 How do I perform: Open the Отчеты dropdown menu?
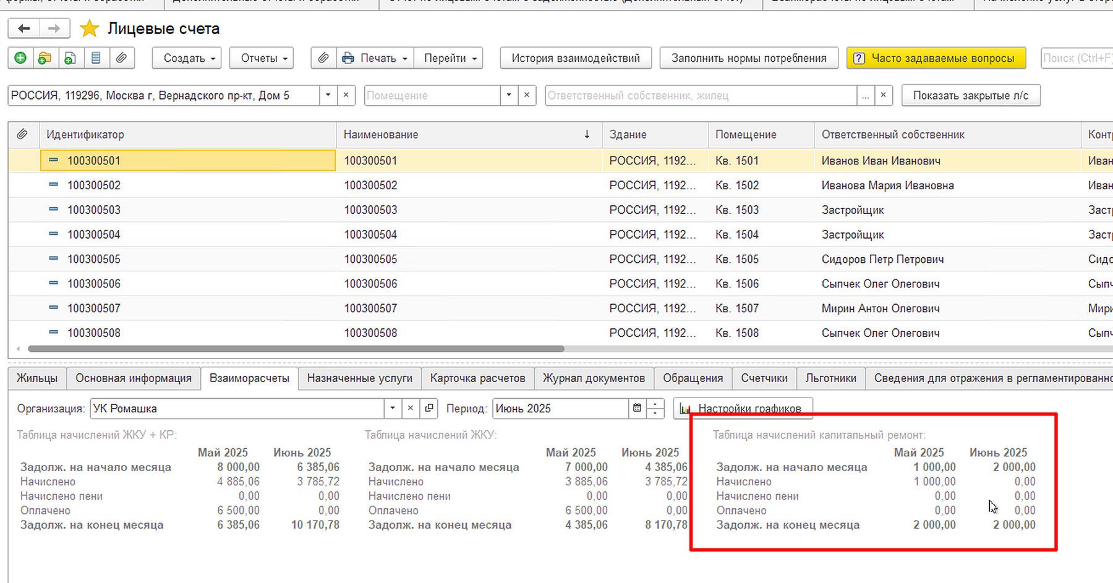click(x=262, y=58)
